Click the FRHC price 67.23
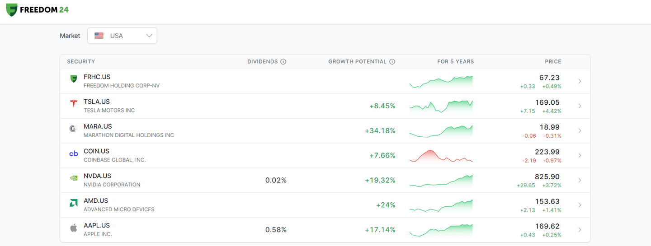 click(549, 78)
